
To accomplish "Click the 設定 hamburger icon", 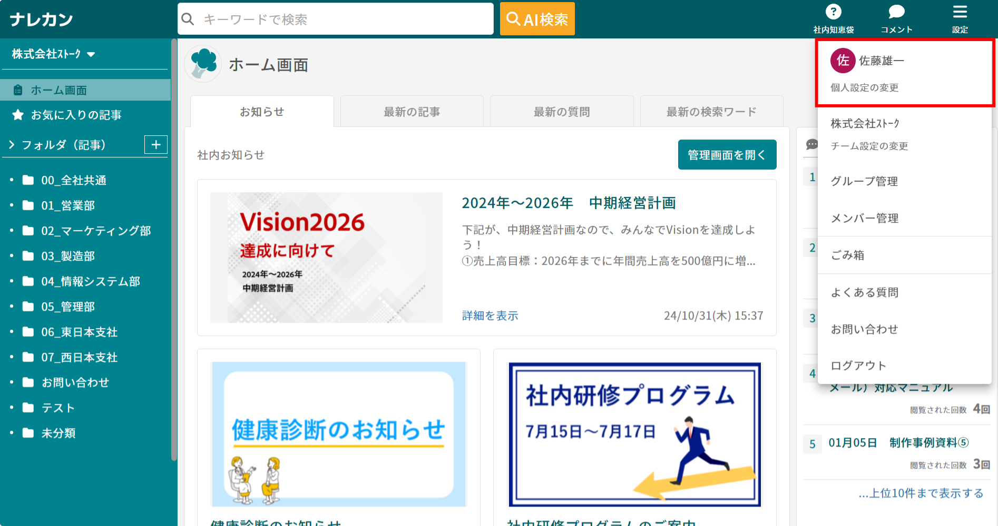I will [x=960, y=12].
